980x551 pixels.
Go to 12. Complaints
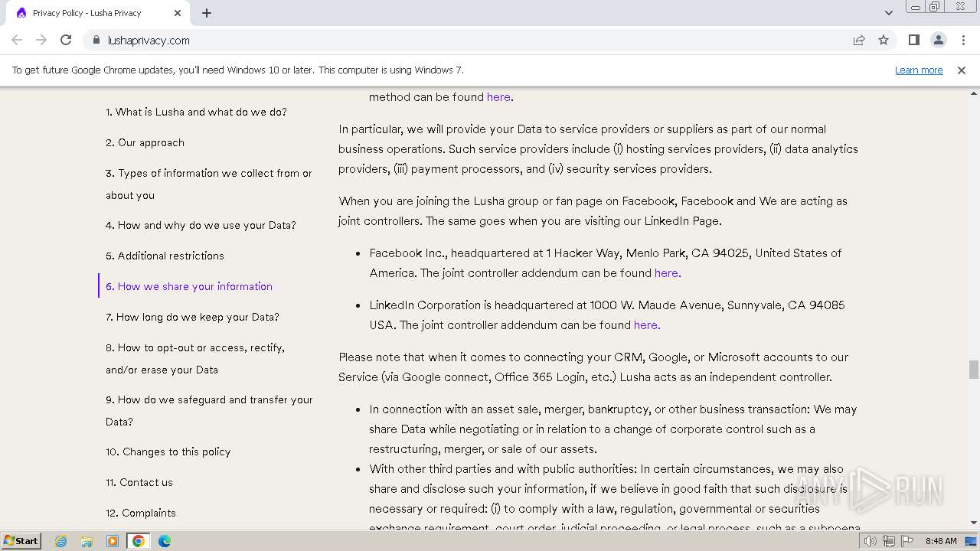click(141, 513)
